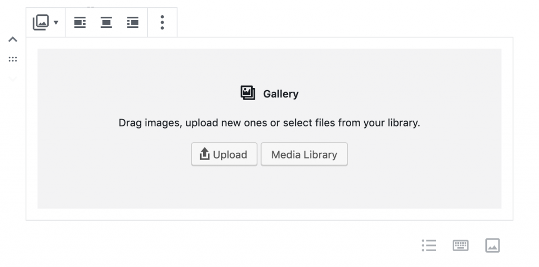Align the gallery block center

(x=106, y=22)
